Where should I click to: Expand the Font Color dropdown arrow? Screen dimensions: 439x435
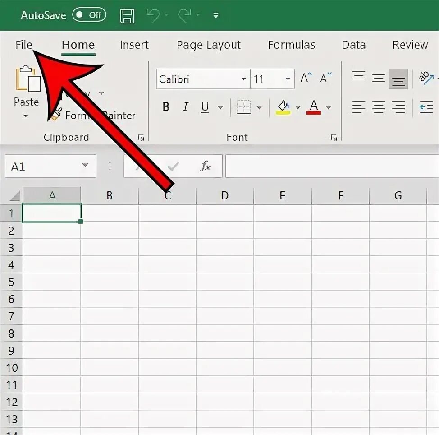tap(329, 108)
